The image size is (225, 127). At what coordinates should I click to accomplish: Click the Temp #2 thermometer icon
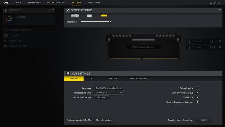(x=189, y=47)
